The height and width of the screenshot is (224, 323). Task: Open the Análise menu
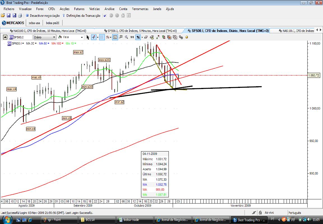coord(109,9)
